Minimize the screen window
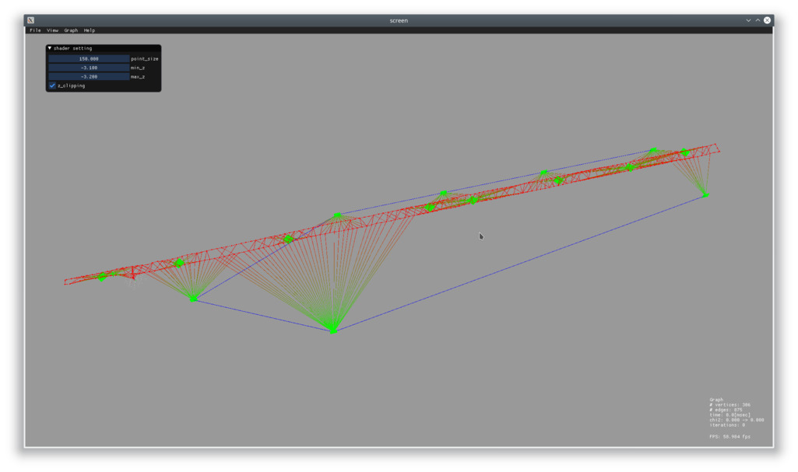798x472 pixels. (748, 20)
